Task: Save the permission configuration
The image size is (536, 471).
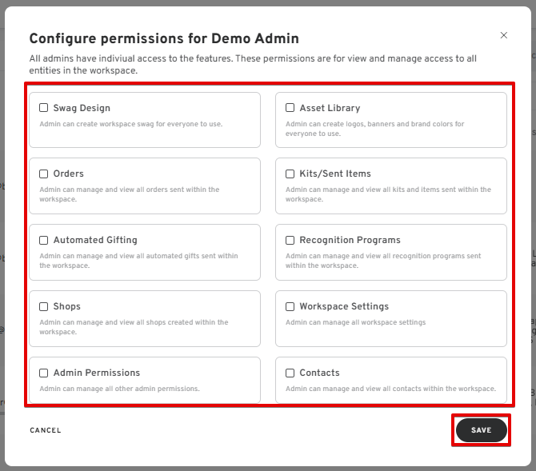Action: click(481, 430)
